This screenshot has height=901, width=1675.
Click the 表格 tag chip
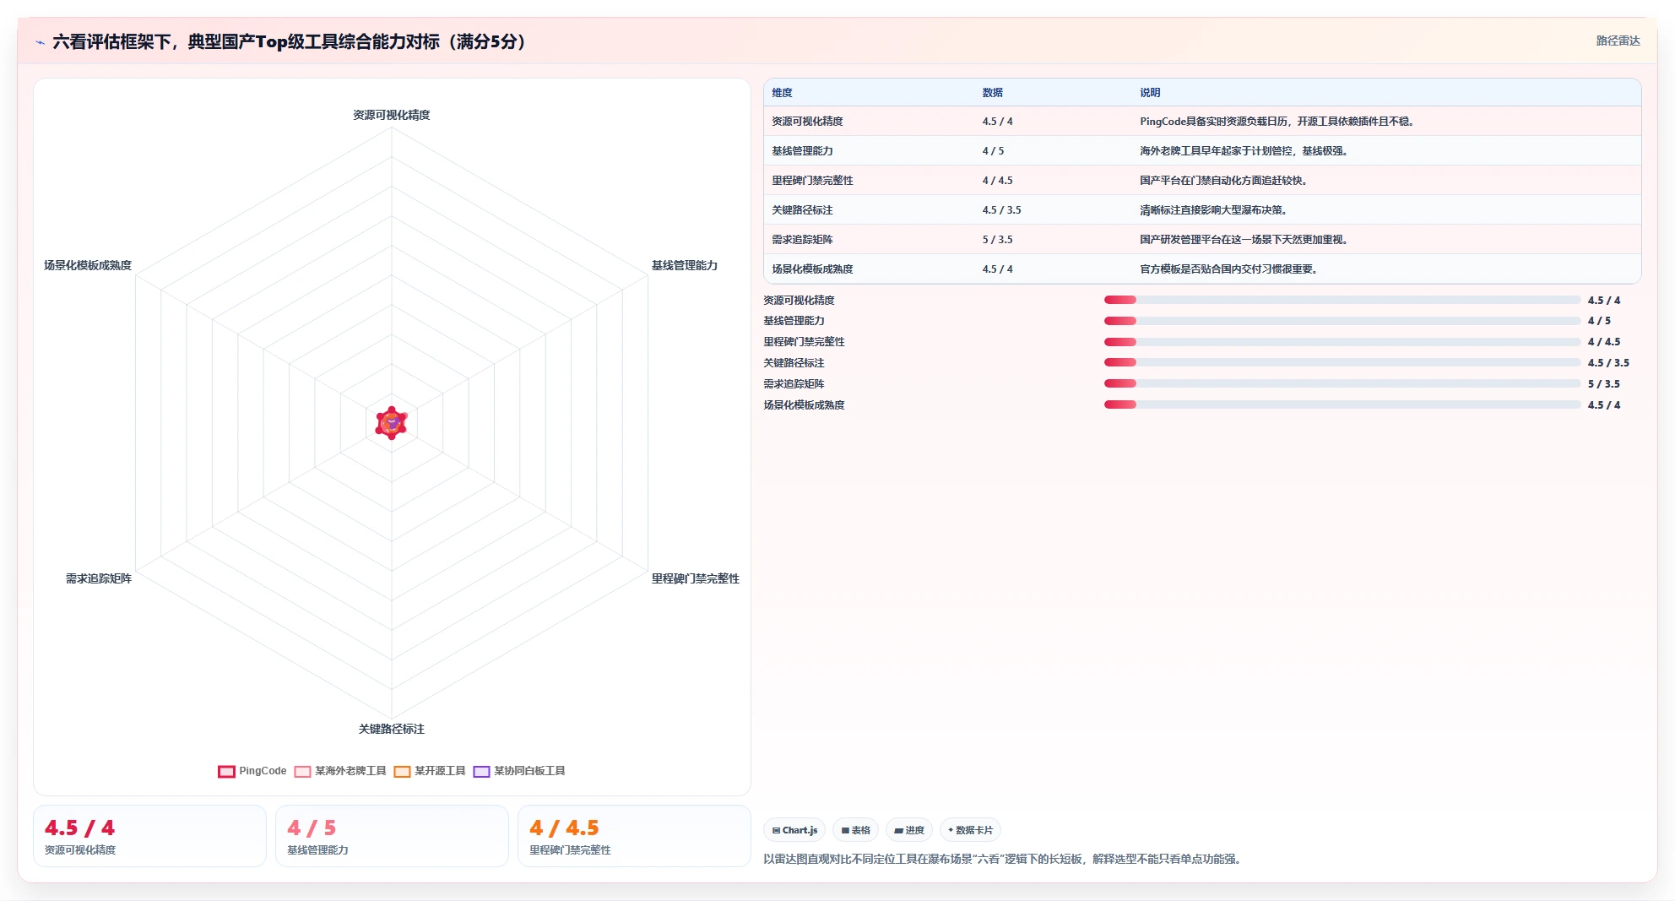[855, 830]
